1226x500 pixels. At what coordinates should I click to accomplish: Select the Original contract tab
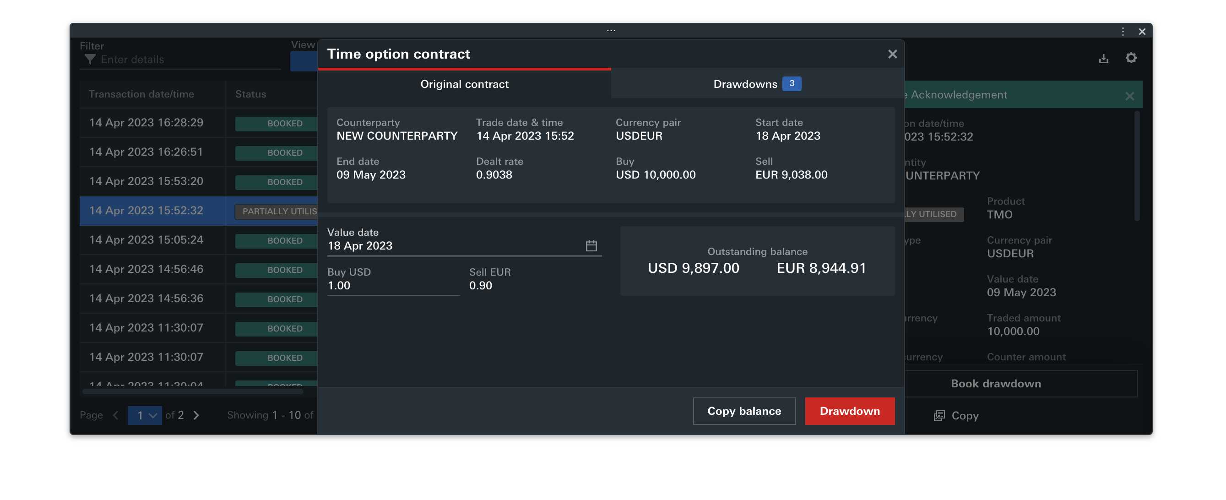pos(464,84)
